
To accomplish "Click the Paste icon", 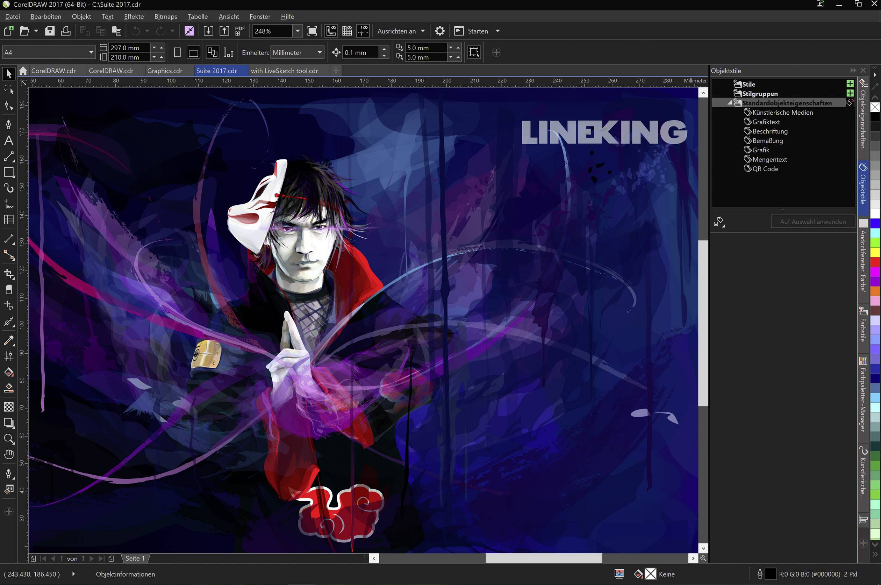I will point(116,31).
